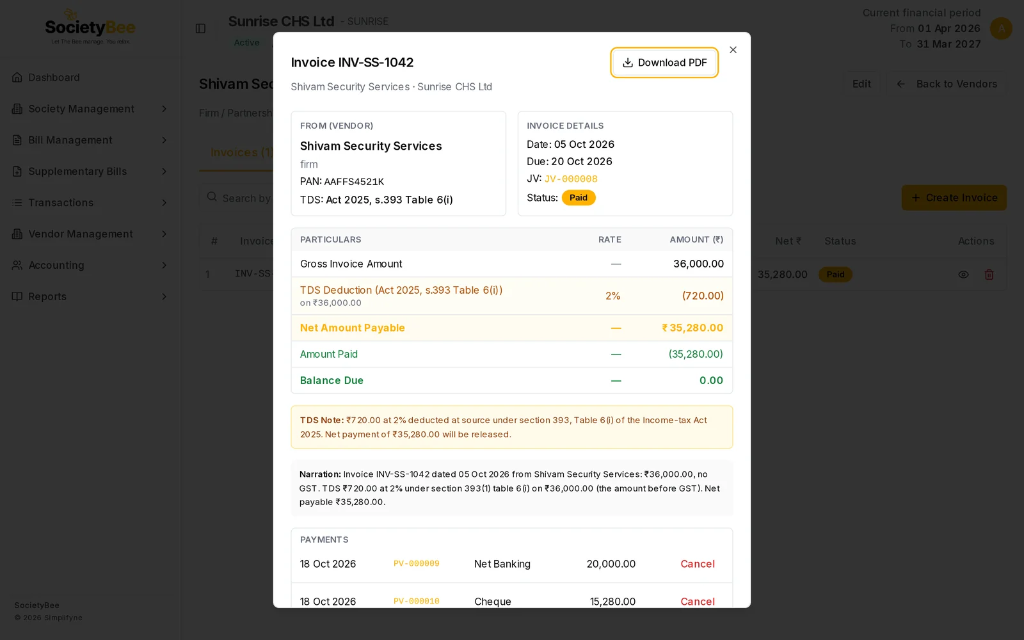The image size is (1024, 640).
Task: Select the Net Amount Payable ₹35,280.00 value
Action: coord(692,328)
